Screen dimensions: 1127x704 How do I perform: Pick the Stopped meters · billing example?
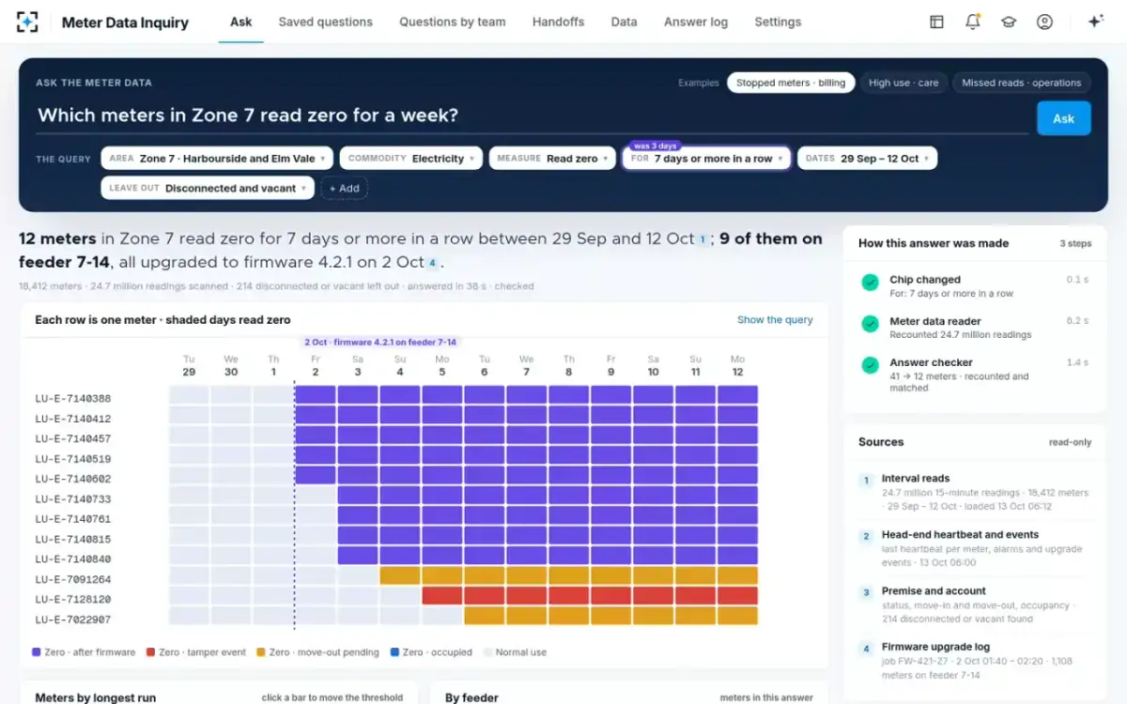point(791,83)
